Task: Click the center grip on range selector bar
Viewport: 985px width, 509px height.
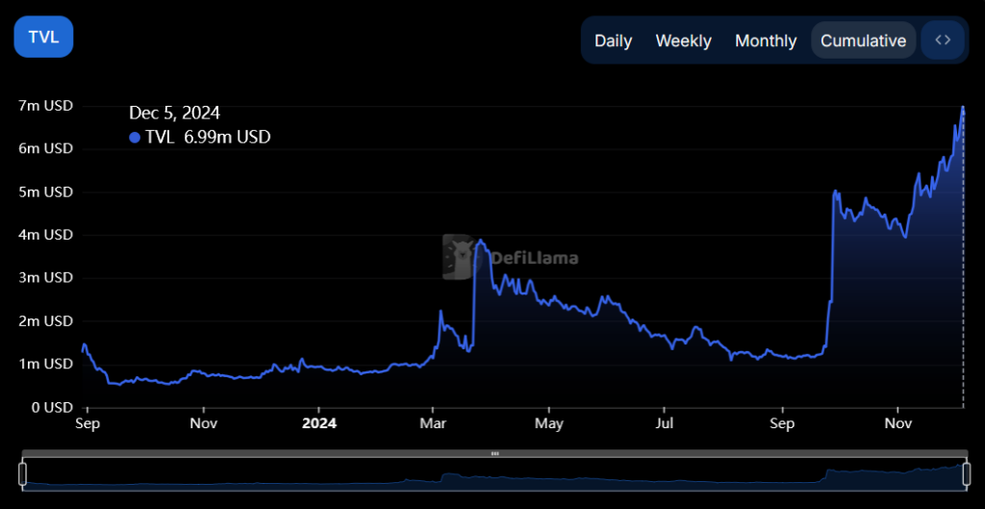Action: coord(495,453)
